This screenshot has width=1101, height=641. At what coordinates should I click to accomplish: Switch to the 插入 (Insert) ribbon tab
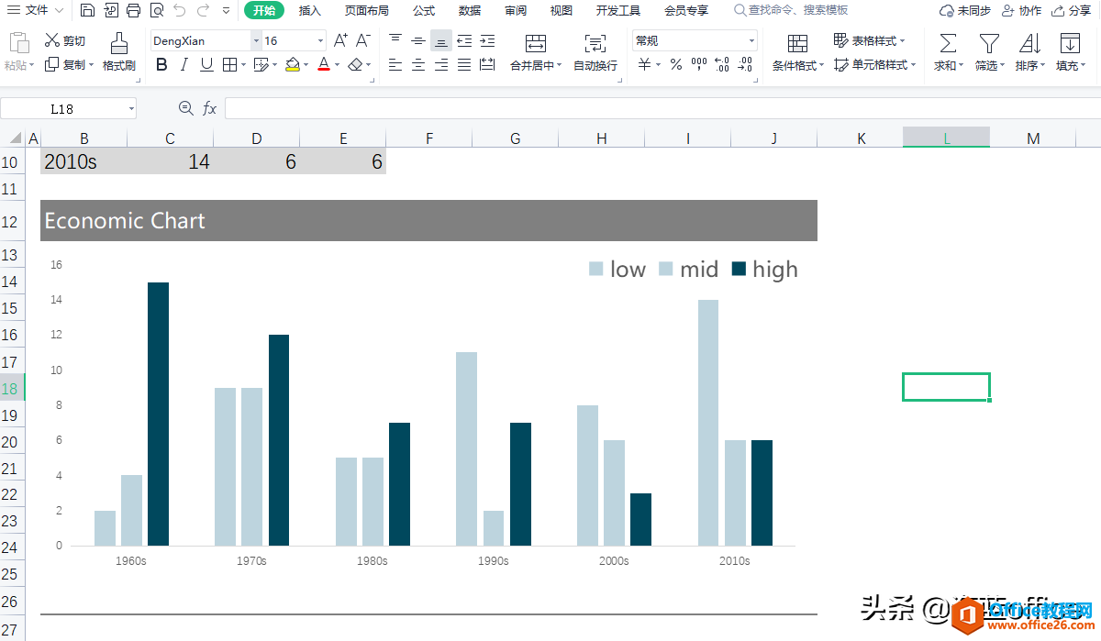click(310, 10)
